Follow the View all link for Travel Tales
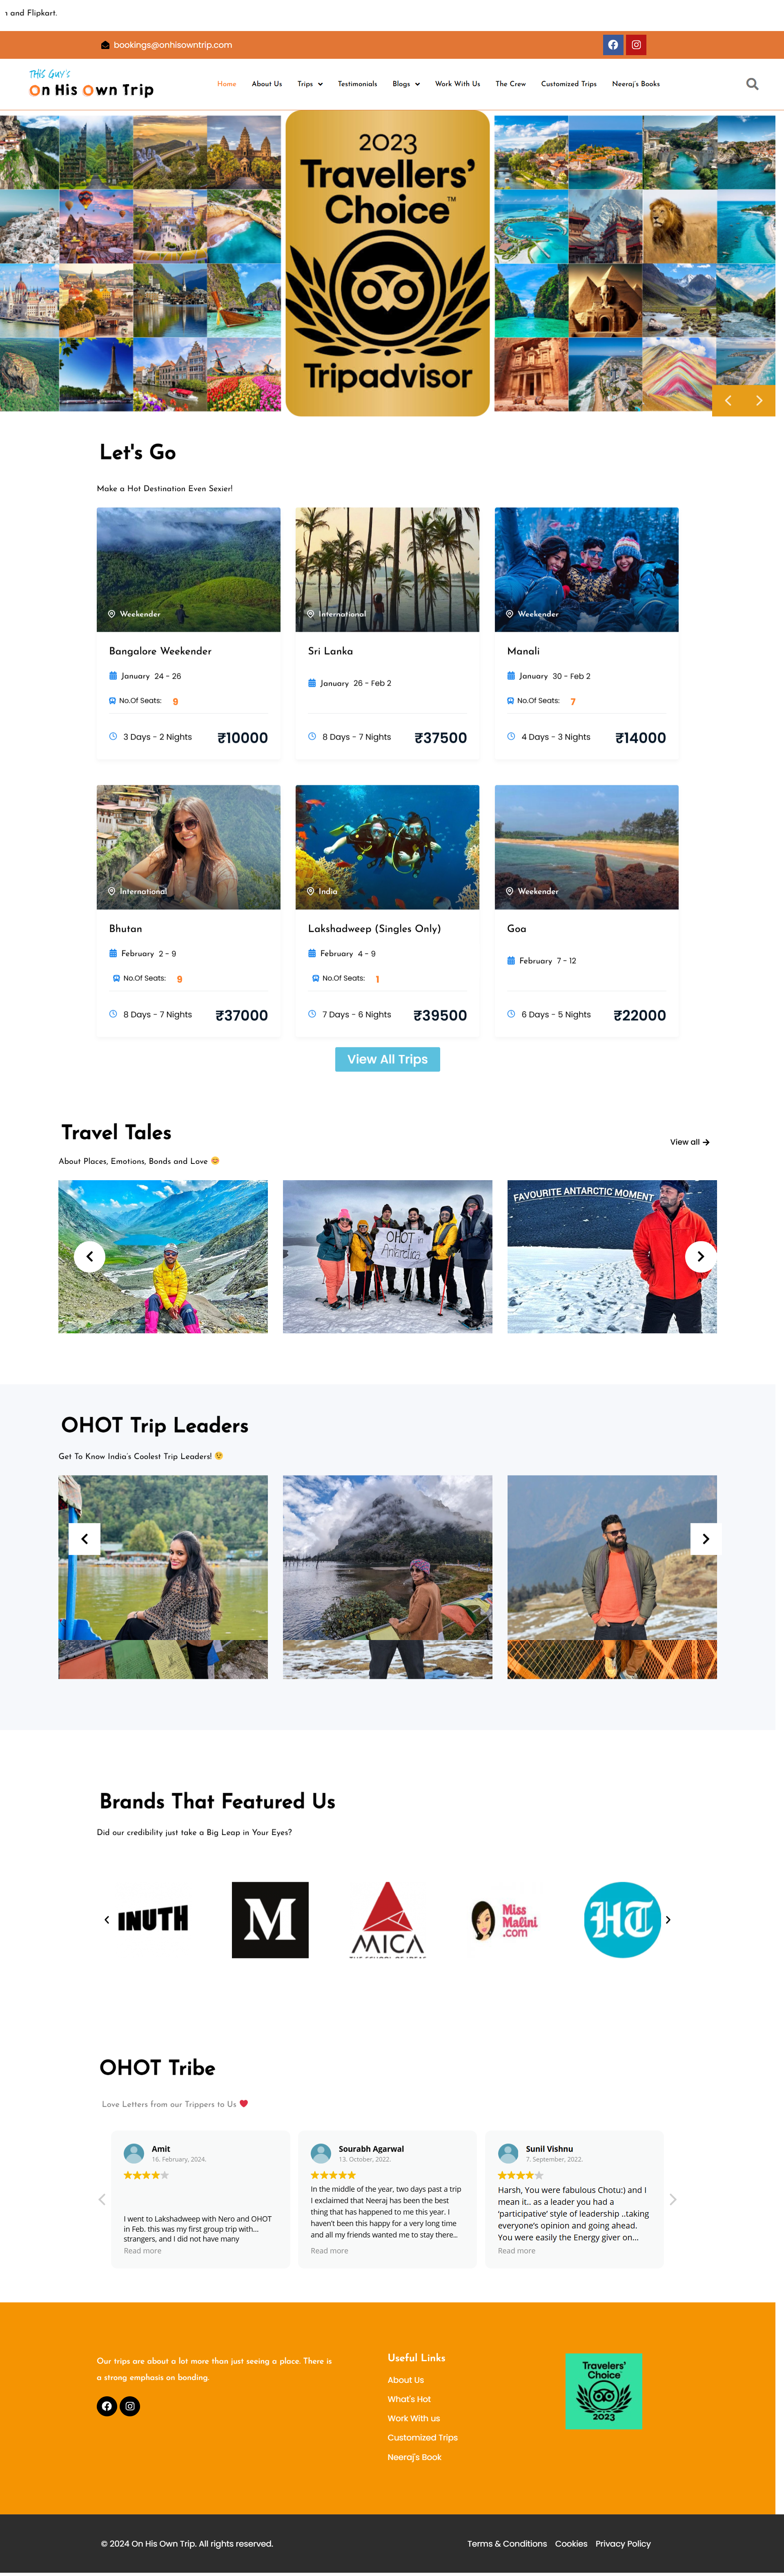The height and width of the screenshot is (2576, 784). point(689,1142)
